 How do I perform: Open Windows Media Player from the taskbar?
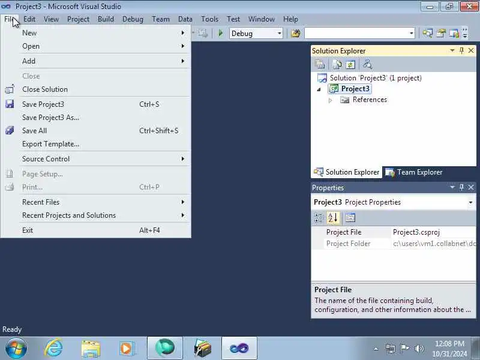pos(127,349)
